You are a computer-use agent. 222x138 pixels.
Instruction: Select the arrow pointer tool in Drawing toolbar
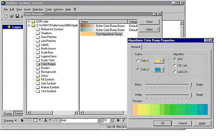tap(22, 120)
